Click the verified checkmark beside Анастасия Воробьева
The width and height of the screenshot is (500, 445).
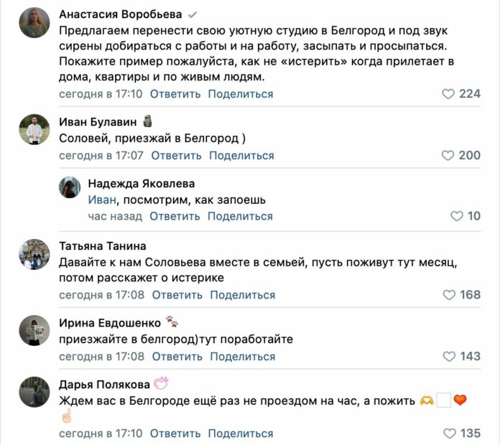(x=192, y=15)
